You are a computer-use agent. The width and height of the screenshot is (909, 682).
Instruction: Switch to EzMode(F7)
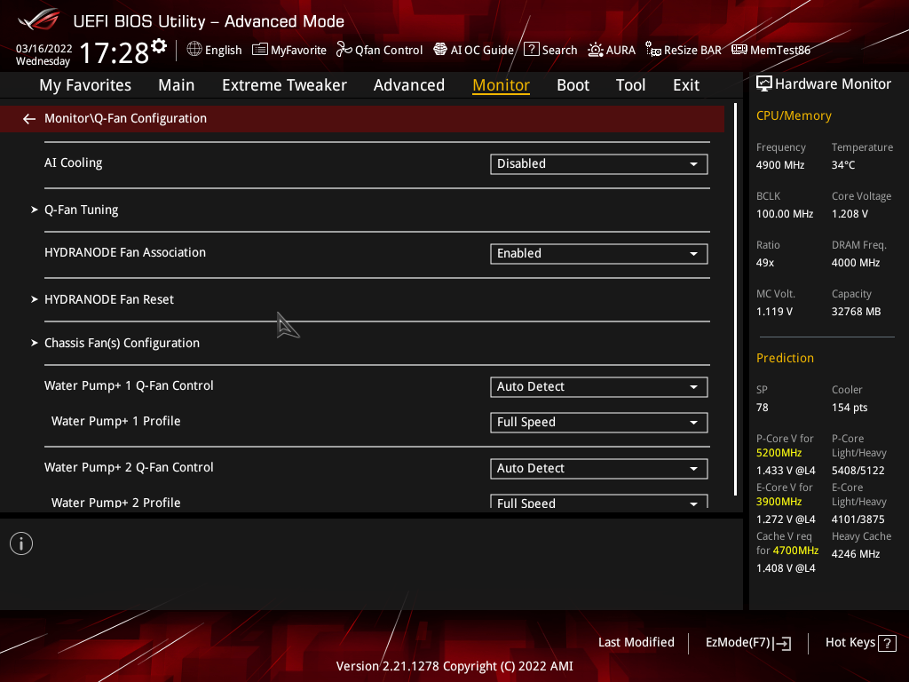tap(747, 643)
